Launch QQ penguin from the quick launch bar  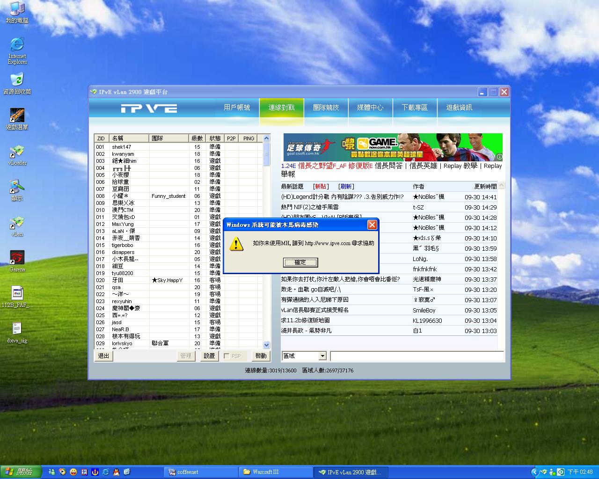click(x=116, y=472)
